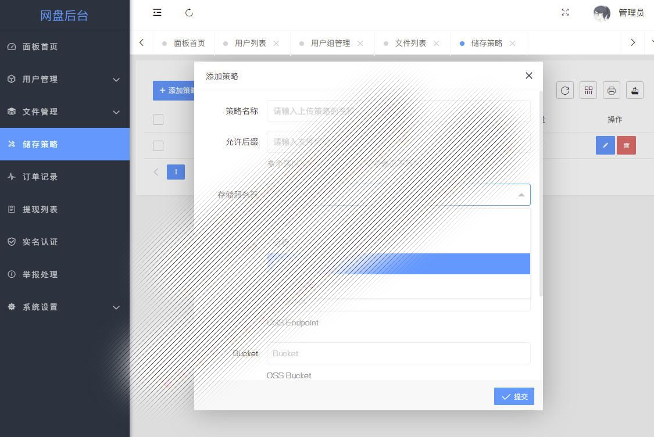The width and height of the screenshot is (654, 437).
Task: Open 储存策略 in the sidebar
Action: click(65, 144)
